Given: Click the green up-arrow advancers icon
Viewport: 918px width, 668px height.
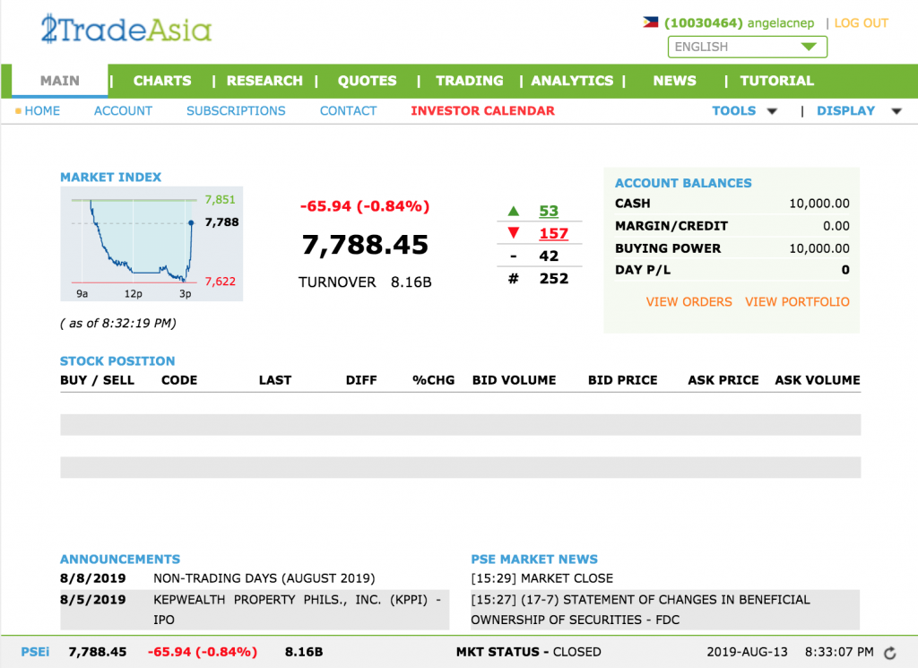Looking at the screenshot, I should click(x=514, y=211).
